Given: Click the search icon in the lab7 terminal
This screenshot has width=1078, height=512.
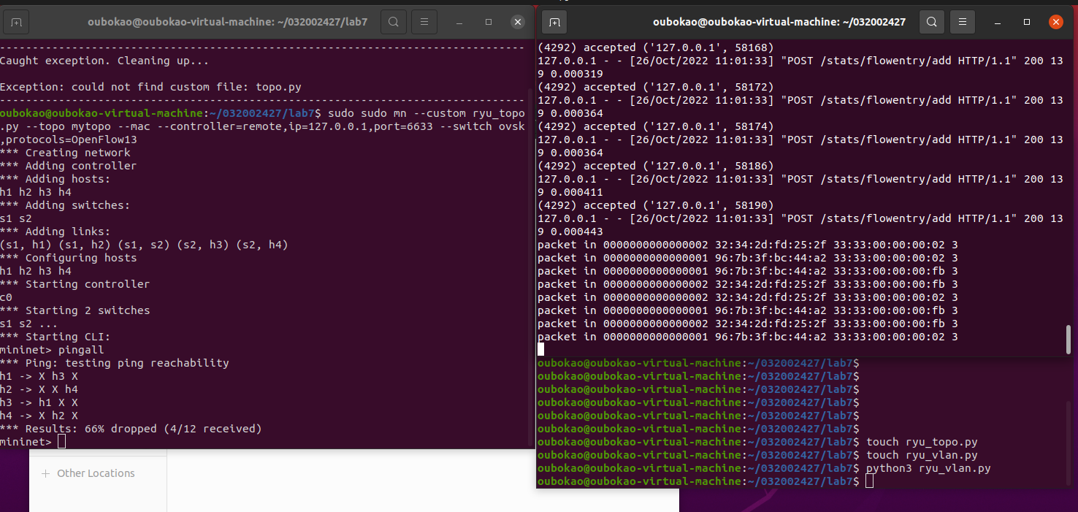Looking at the screenshot, I should click(393, 22).
